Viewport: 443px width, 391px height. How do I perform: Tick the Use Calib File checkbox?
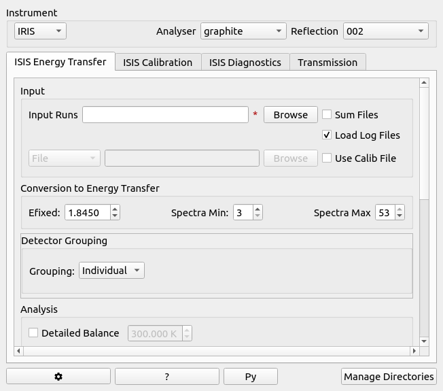[x=327, y=158]
